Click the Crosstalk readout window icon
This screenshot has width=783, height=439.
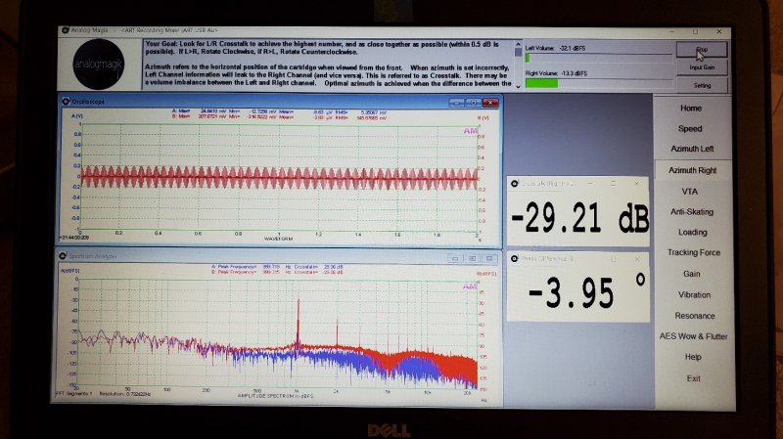[515, 184]
